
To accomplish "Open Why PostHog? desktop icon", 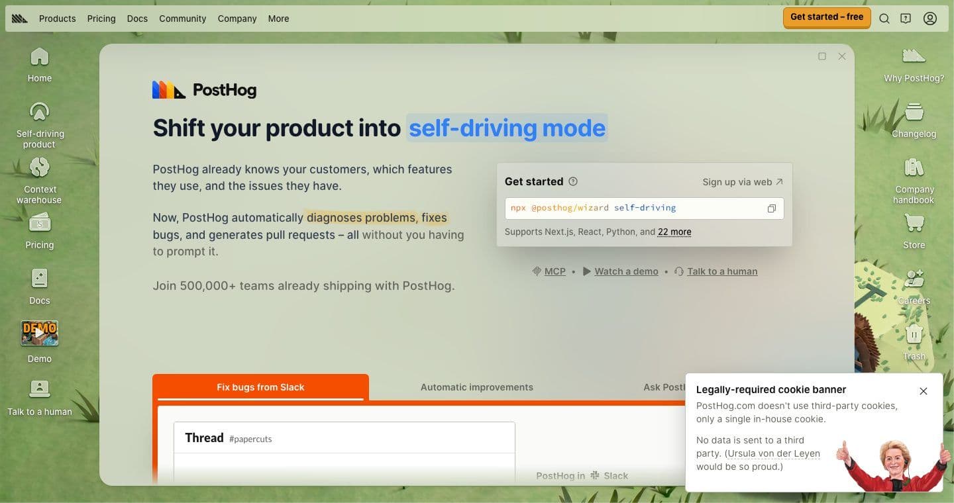I will coord(914,64).
